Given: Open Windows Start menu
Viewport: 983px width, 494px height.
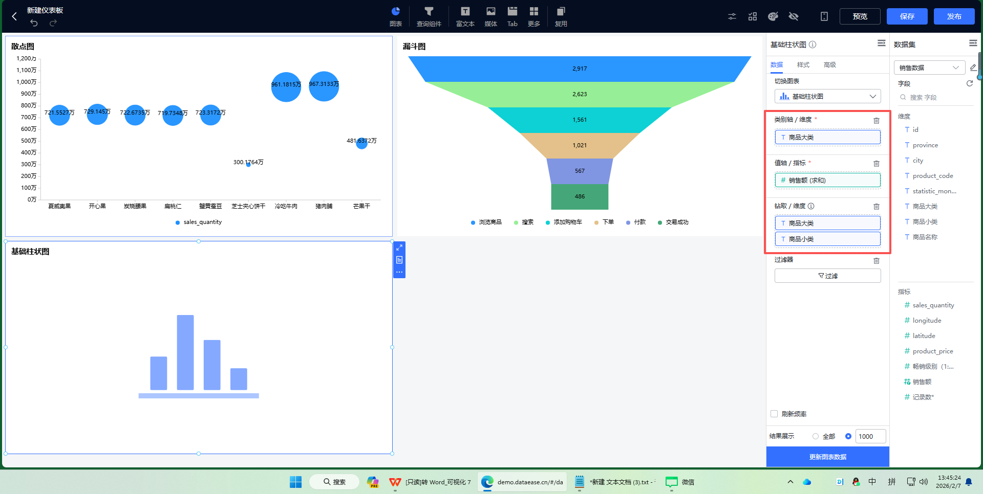Looking at the screenshot, I should tap(296, 482).
